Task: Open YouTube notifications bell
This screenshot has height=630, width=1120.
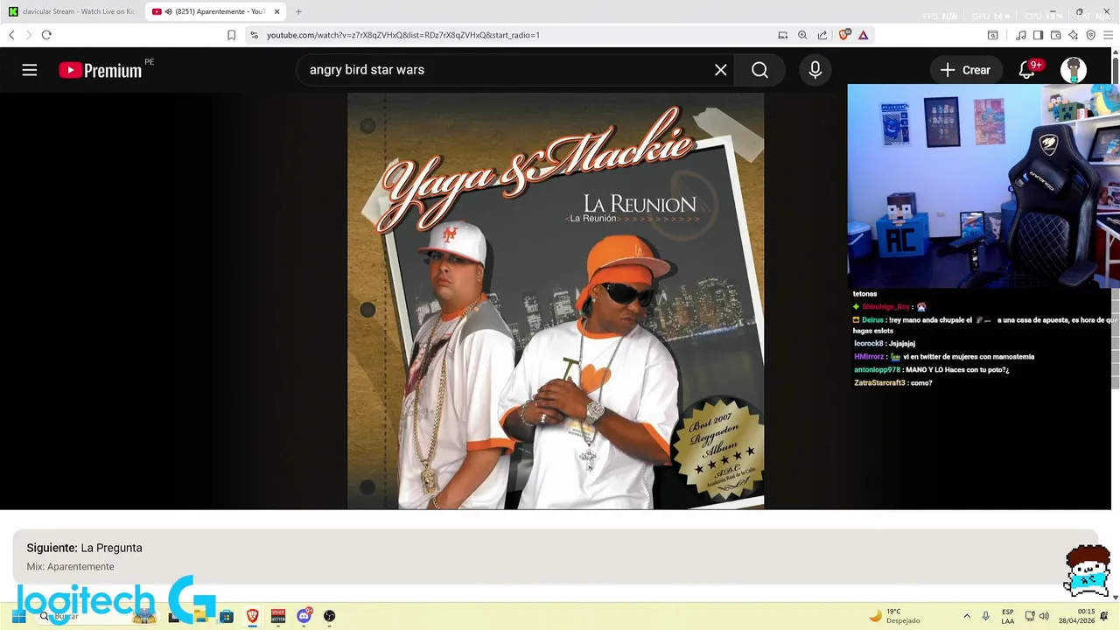Action: point(1027,70)
